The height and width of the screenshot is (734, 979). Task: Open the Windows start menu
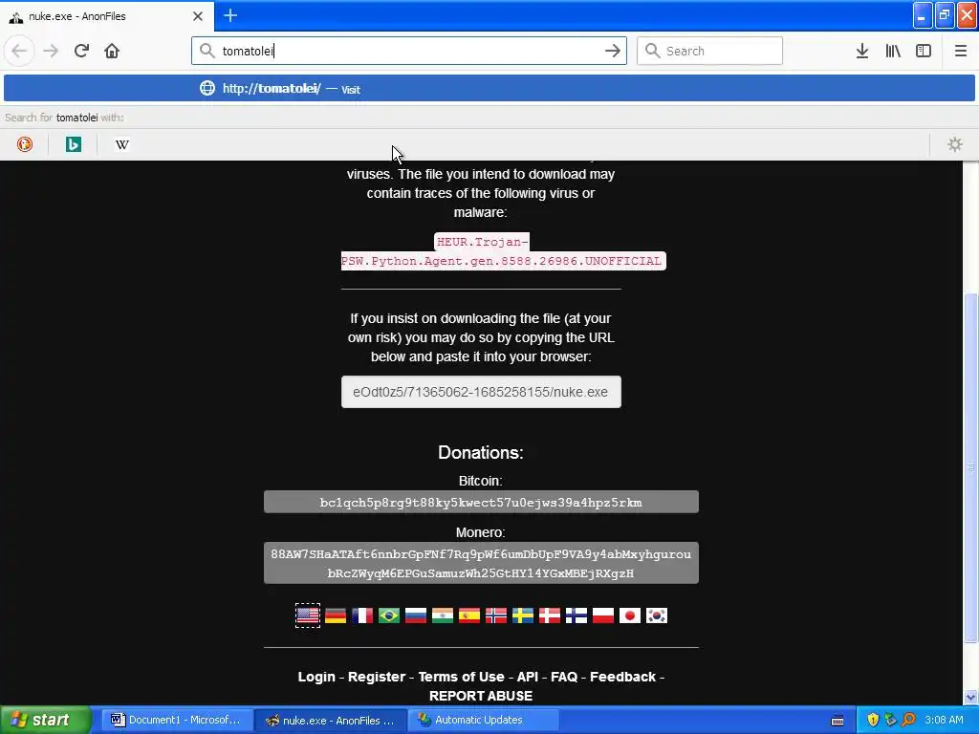point(45,720)
